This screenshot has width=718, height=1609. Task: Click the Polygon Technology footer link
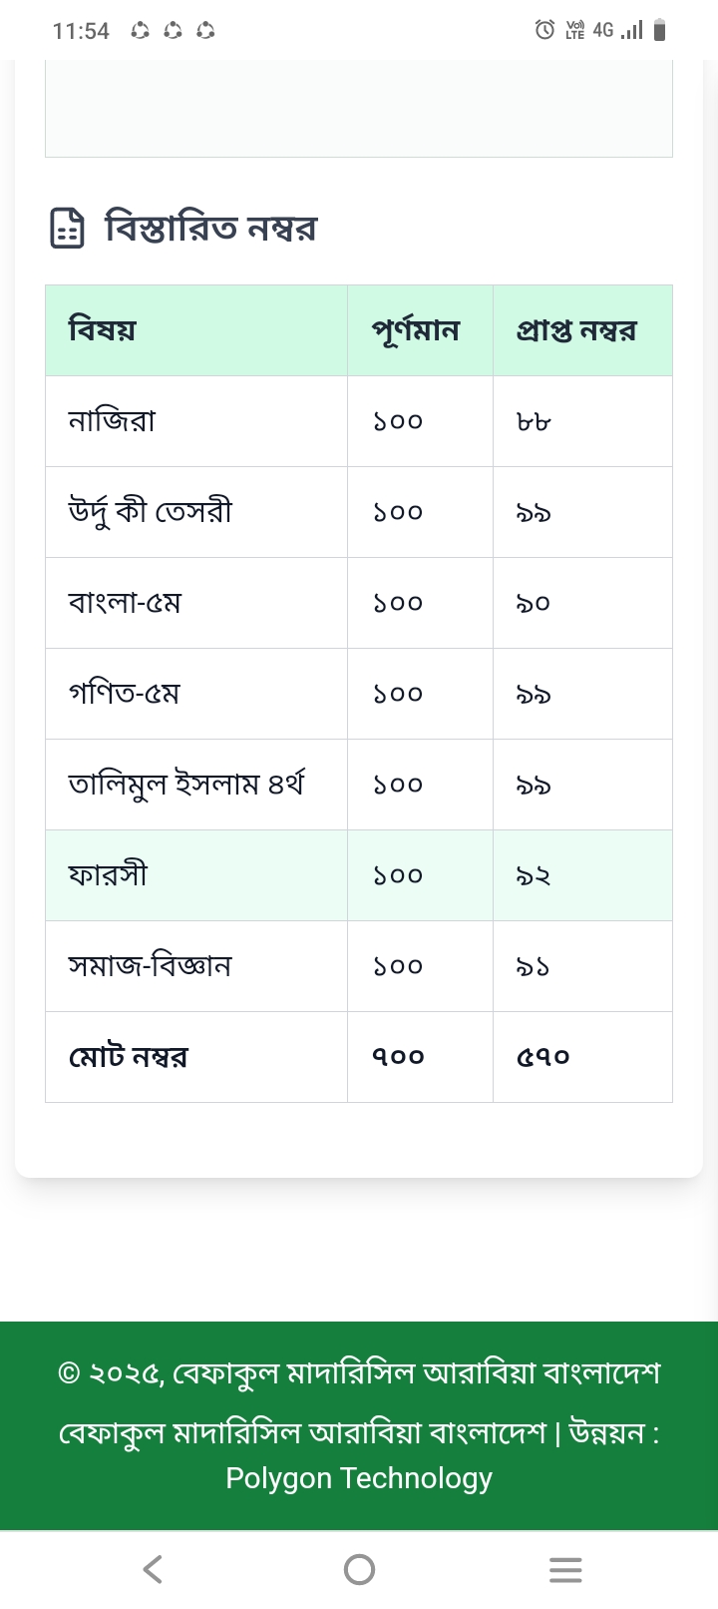click(359, 1477)
